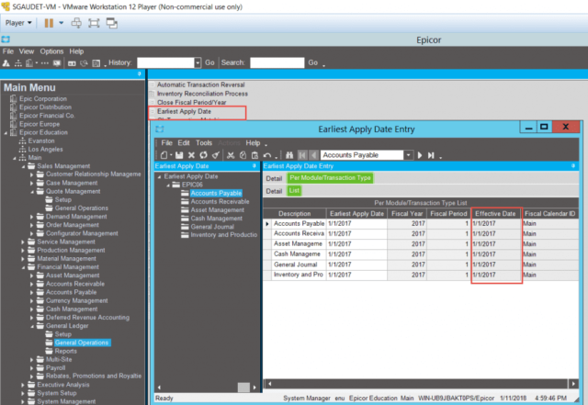
Task: Click the Earliest Apply Date column header
Action: [x=356, y=213]
